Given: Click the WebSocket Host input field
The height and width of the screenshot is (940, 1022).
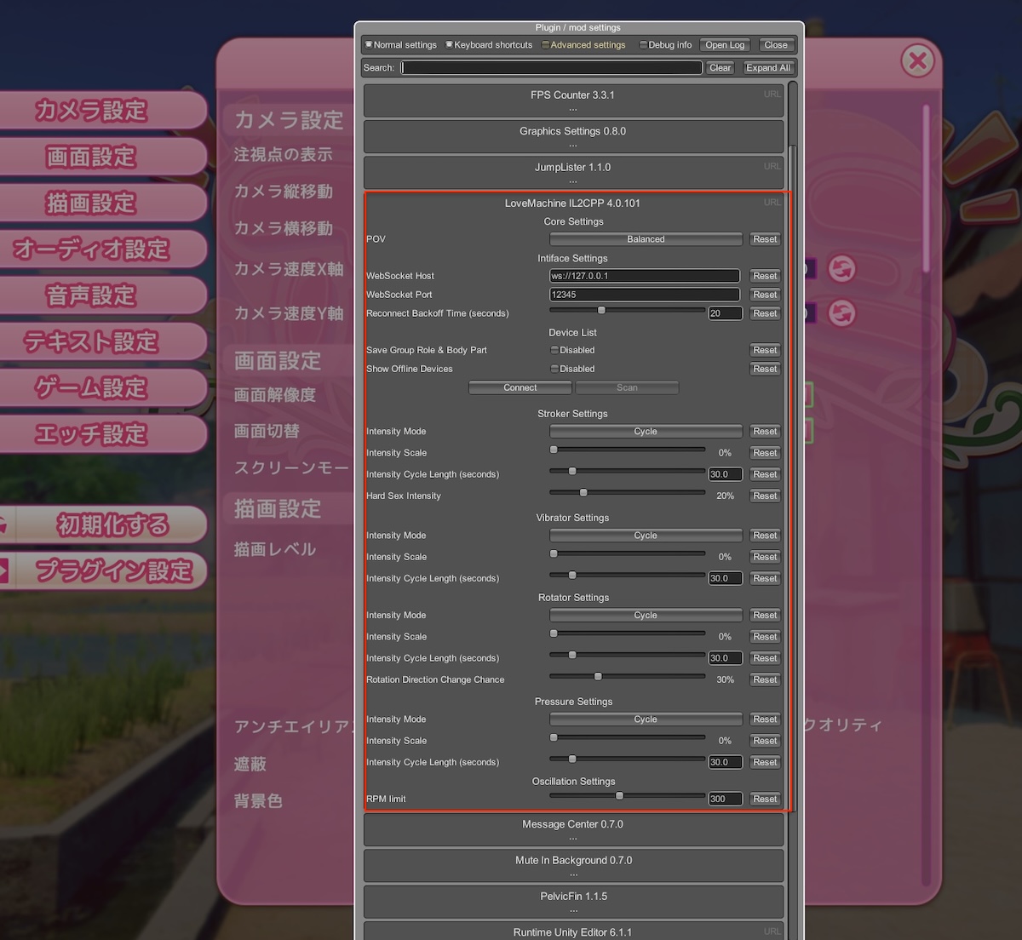Looking at the screenshot, I should click(644, 276).
